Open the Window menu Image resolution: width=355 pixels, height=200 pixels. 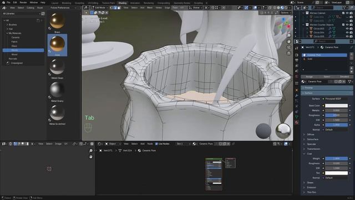pos(34,2)
